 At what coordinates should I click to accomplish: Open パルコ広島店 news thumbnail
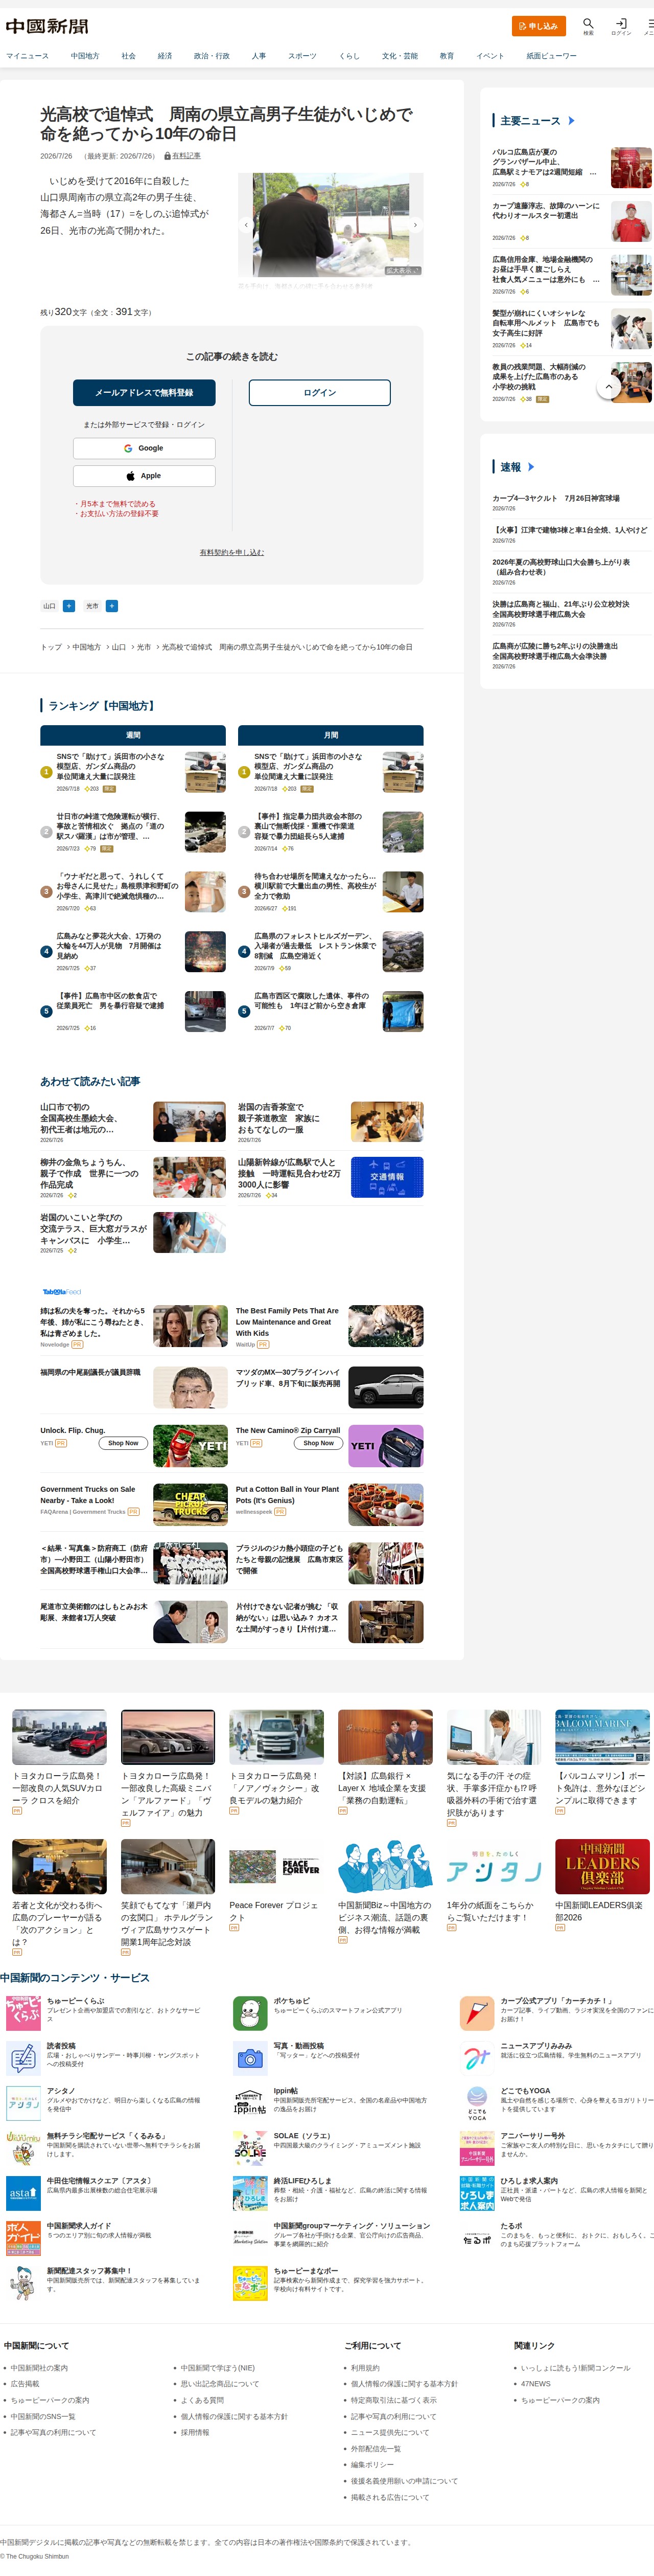[x=631, y=168]
